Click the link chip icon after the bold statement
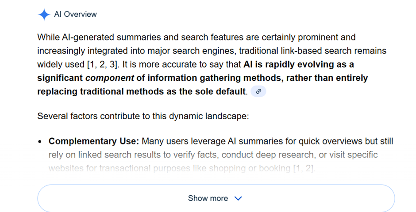The width and height of the screenshot is (416, 212). click(x=258, y=92)
